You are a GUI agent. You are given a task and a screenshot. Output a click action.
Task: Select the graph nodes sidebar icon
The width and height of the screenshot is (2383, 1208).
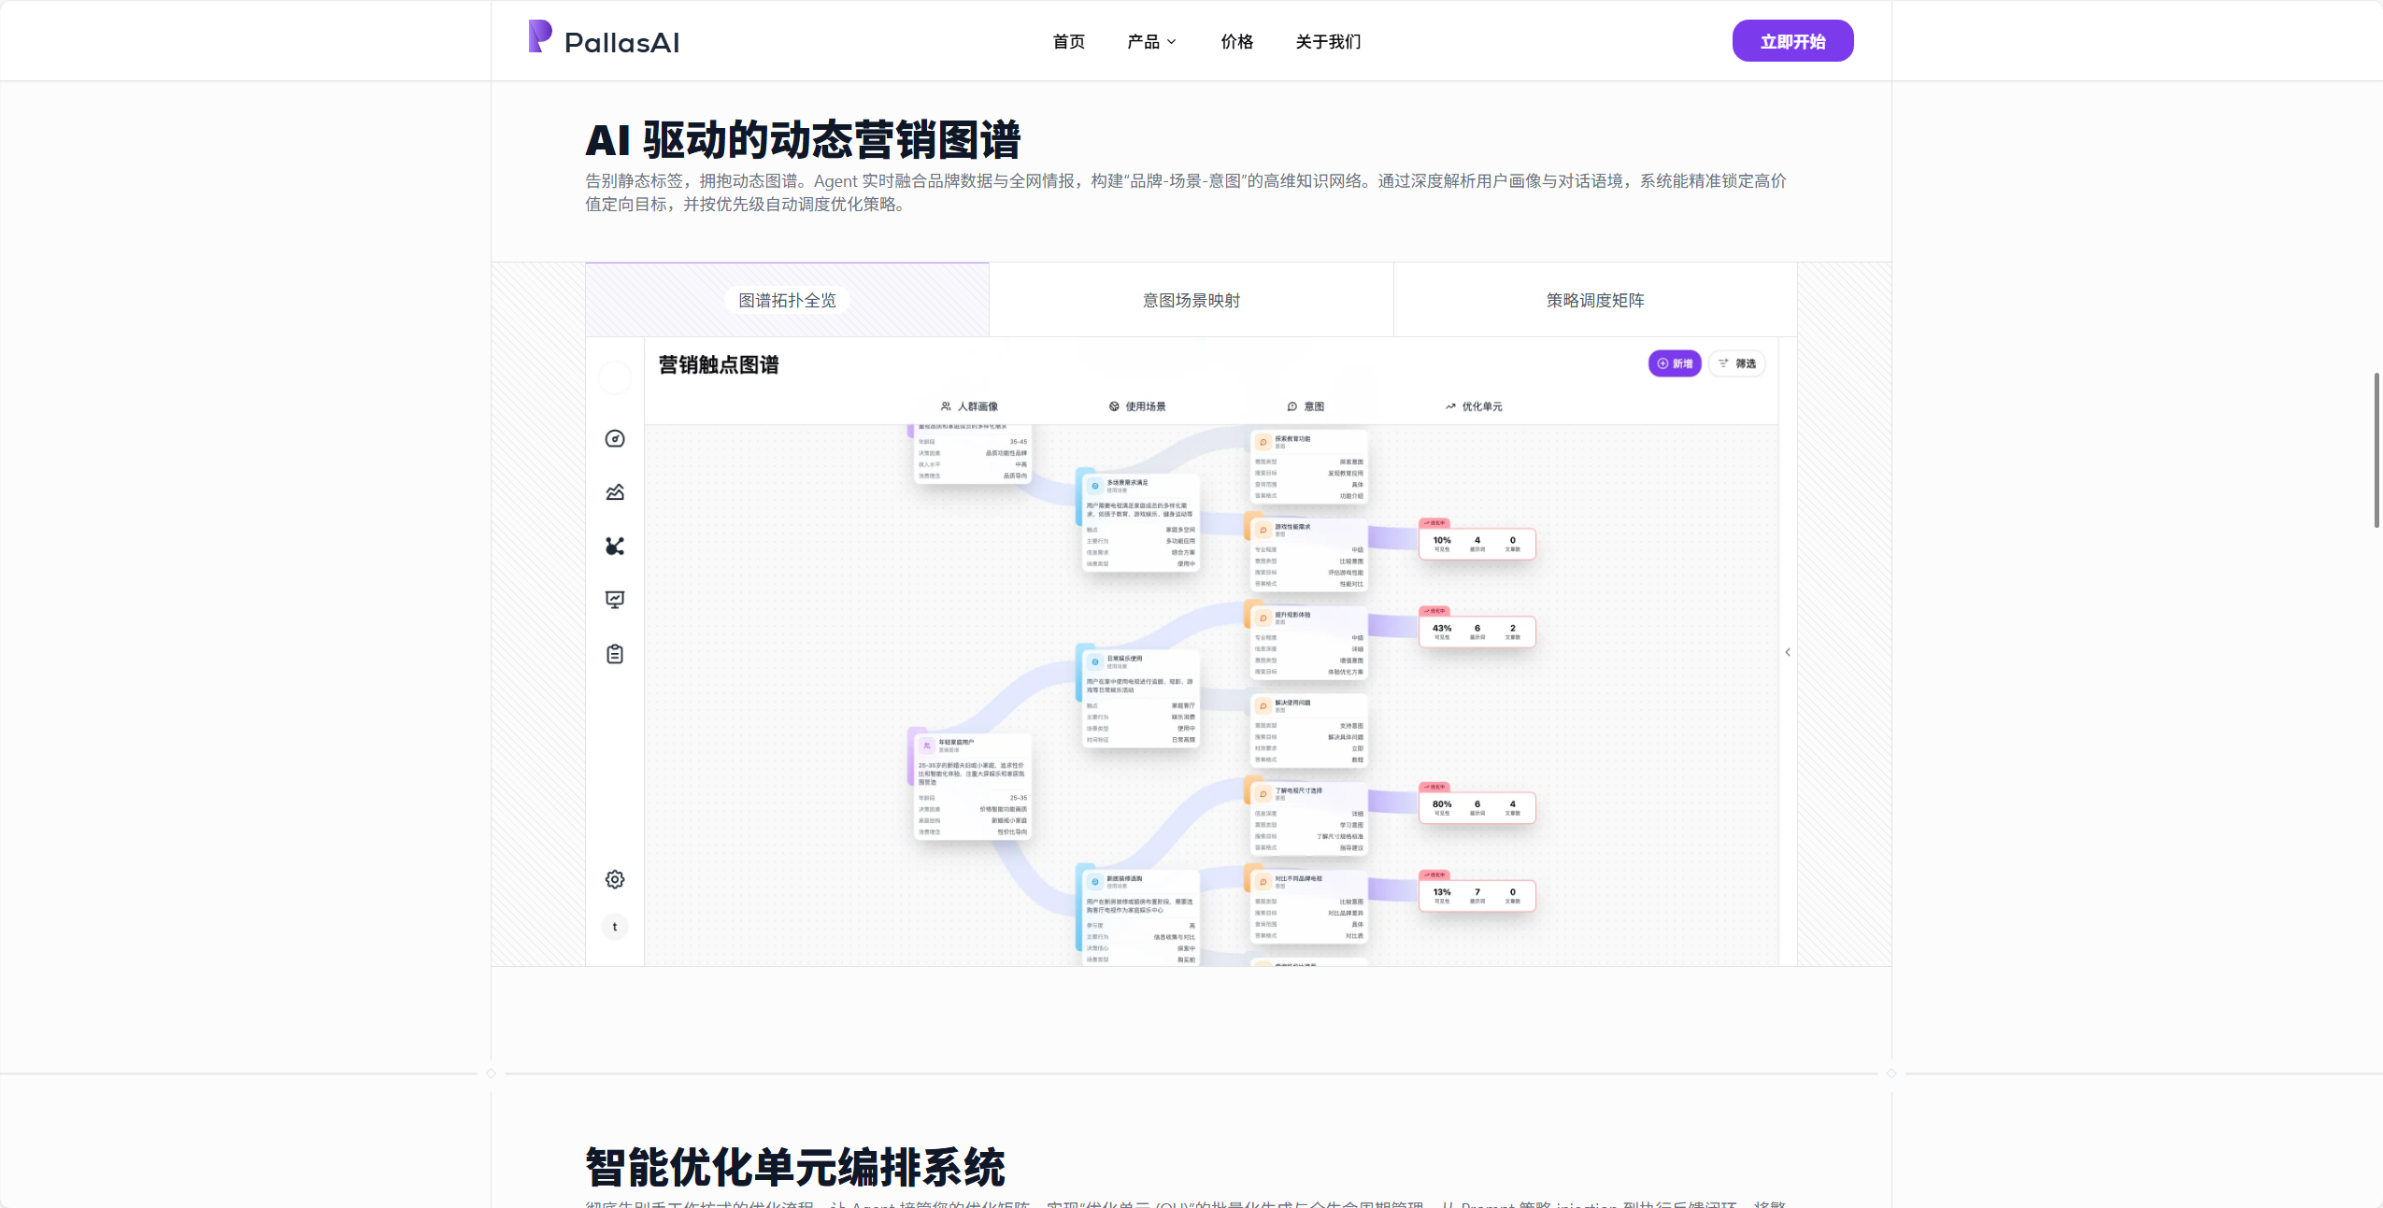pos(615,546)
